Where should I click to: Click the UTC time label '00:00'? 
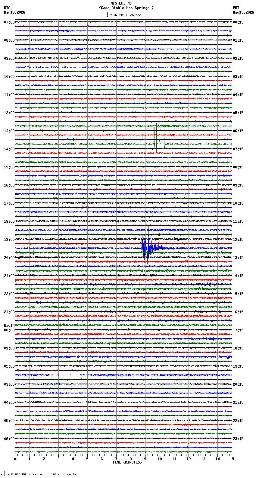coord(9,330)
